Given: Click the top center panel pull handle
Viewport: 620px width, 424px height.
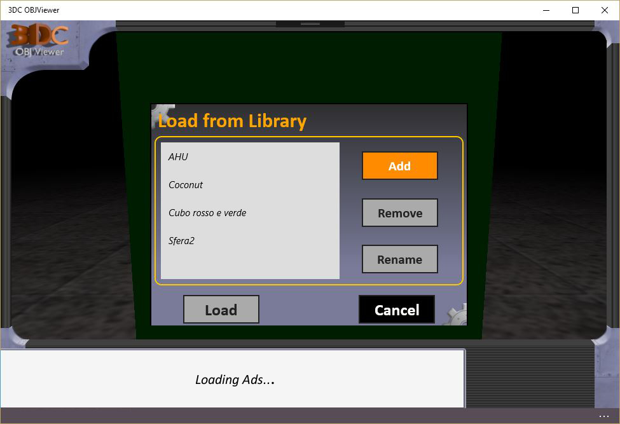Looking at the screenshot, I should pos(310,24).
